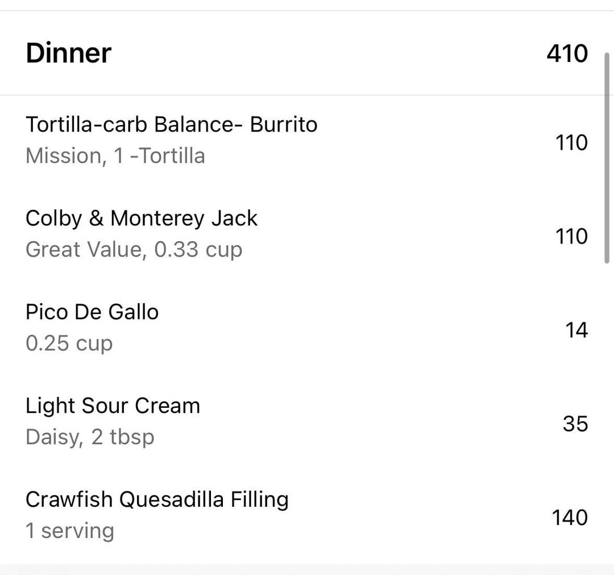Open the Pico De Gallo entry
This screenshot has height=575, width=614.
92,312
